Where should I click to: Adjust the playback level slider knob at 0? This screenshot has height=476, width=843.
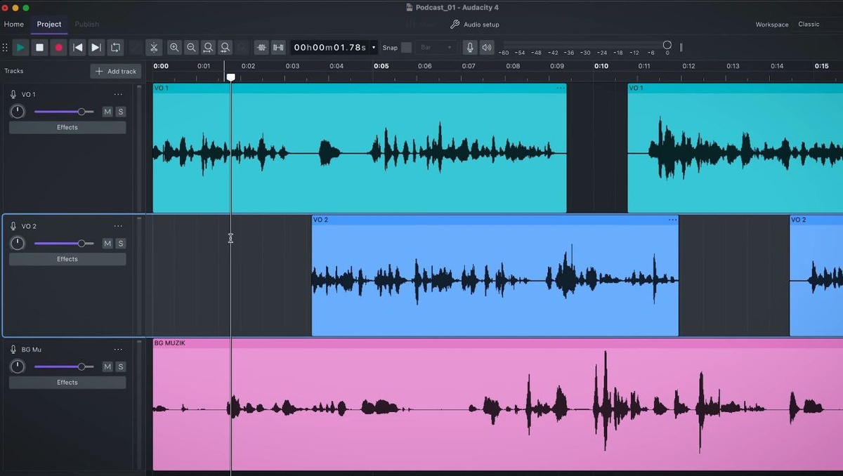click(x=667, y=45)
